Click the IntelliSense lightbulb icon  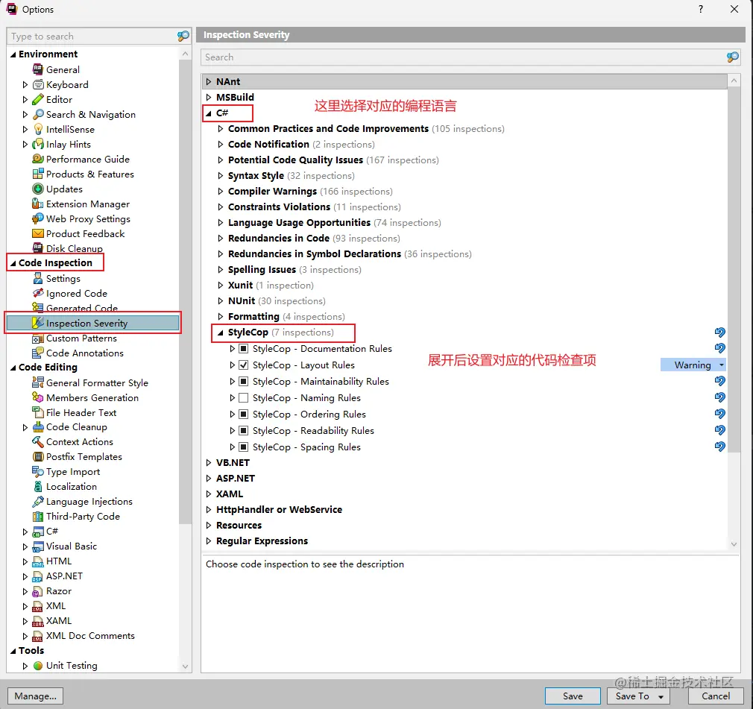point(38,130)
